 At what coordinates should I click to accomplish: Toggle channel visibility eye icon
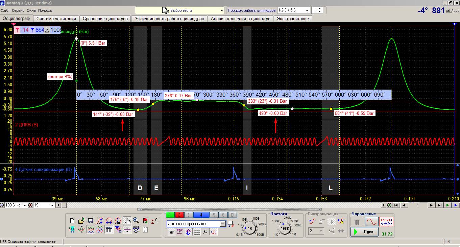tap(171, 232)
